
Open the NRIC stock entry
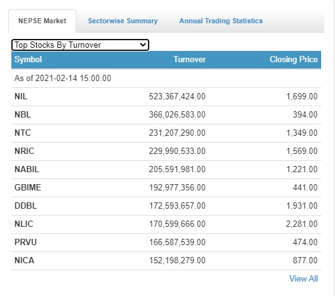(24, 151)
